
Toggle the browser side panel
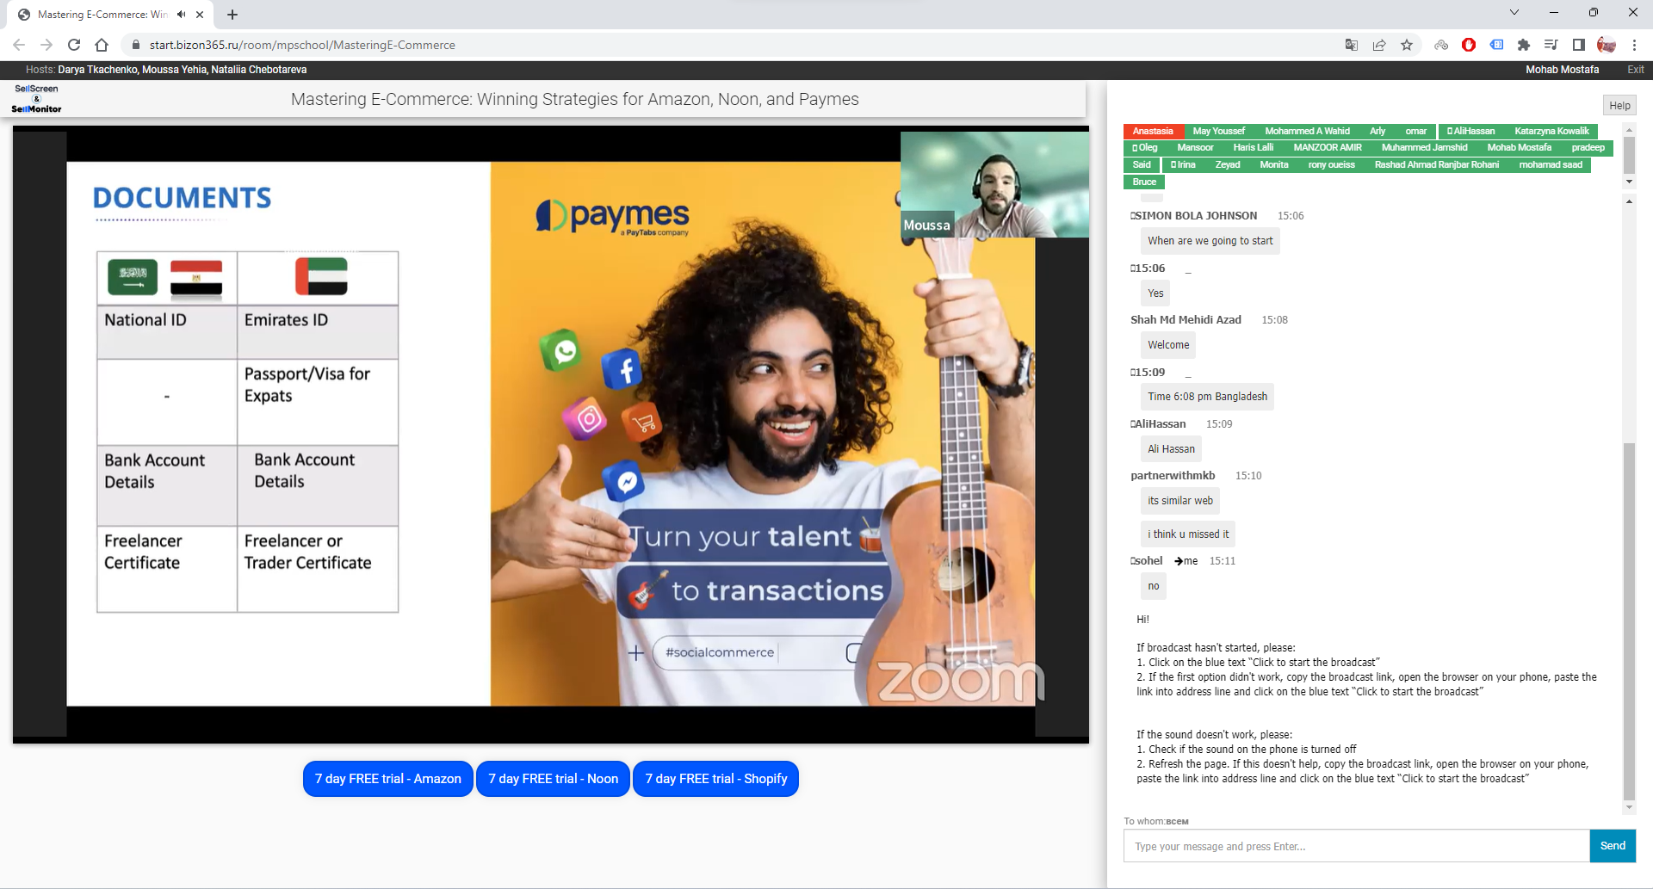(x=1579, y=45)
